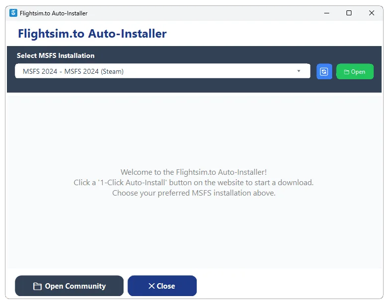Click the blue refresh installations icon
This screenshot has width=389, height=304.
pyautogui.click(x=324, y=72)
